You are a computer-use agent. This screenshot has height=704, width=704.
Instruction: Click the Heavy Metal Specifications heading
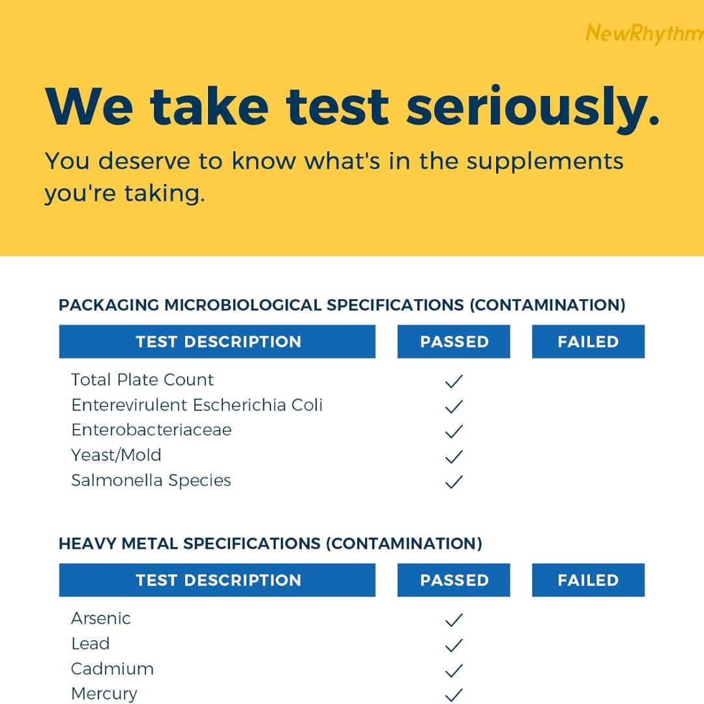click(x=270, y=544)
